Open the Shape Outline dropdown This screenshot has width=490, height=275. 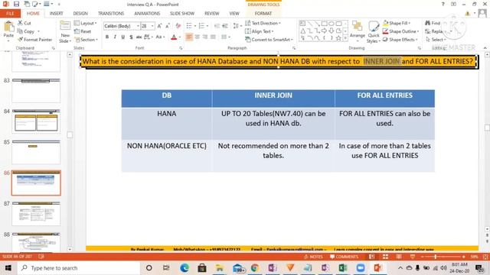(401, 31)
